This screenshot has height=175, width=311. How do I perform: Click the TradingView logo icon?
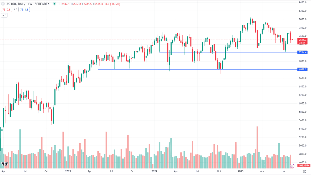click(x=4, y=164)
